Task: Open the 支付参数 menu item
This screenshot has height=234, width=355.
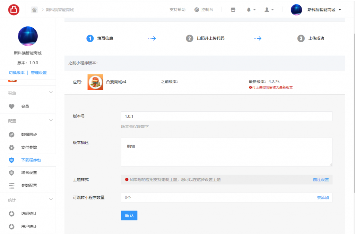Action: (29, 147)
